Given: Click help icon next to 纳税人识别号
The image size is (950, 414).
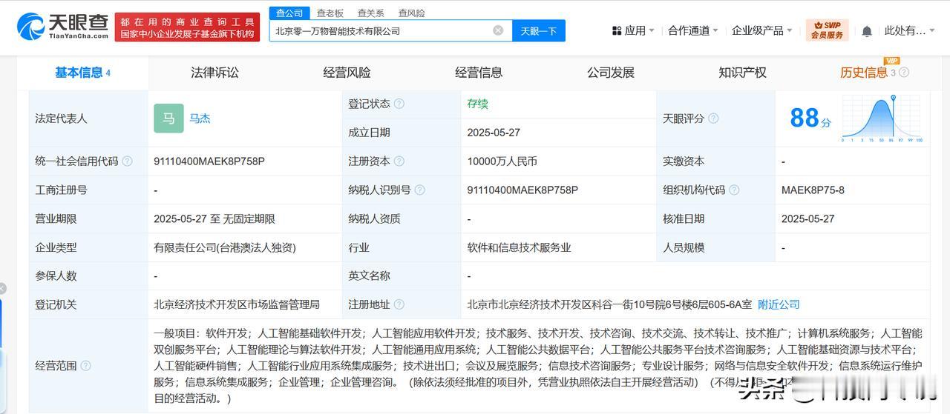Looking at the screenshot, I should (420, 190).
